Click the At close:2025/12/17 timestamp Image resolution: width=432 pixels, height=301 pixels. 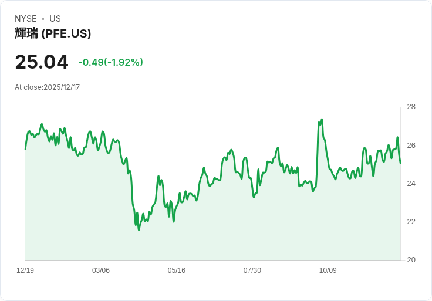tap(47, 87)
